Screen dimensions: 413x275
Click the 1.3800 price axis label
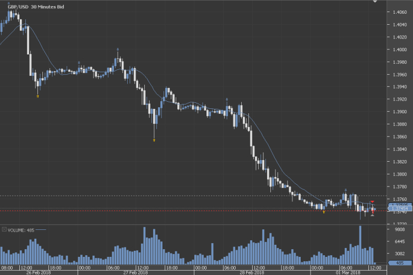coord(400,174)
